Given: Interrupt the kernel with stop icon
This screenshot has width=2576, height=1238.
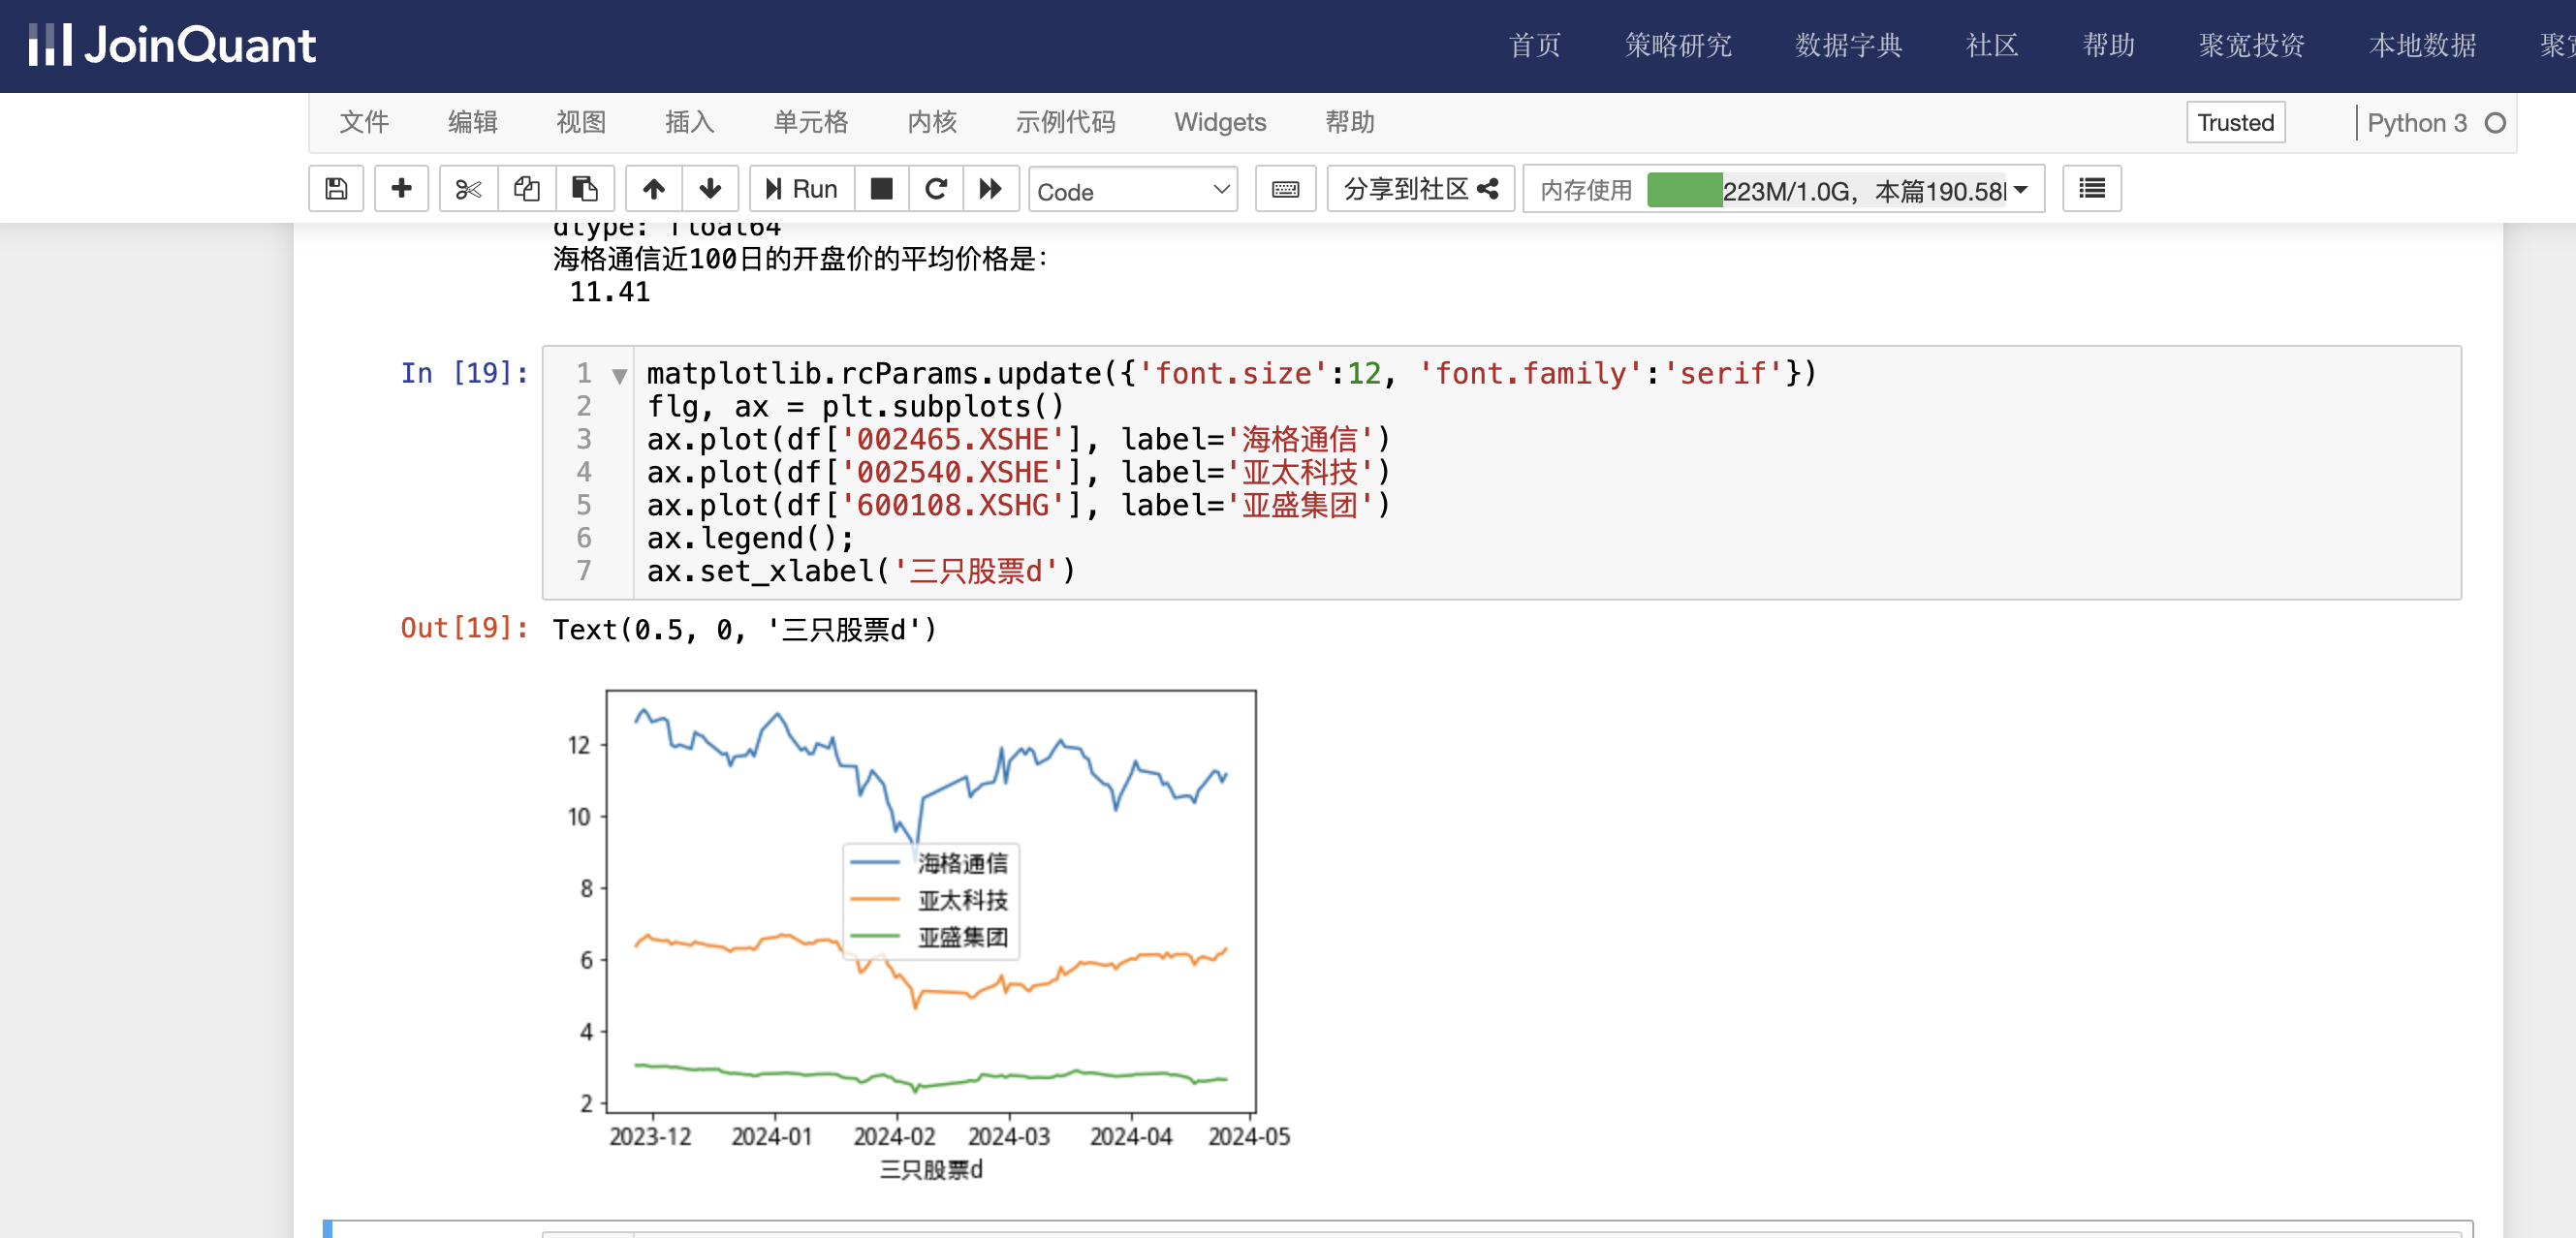Looking at the screenshot, I should click(x=881, y=189).
